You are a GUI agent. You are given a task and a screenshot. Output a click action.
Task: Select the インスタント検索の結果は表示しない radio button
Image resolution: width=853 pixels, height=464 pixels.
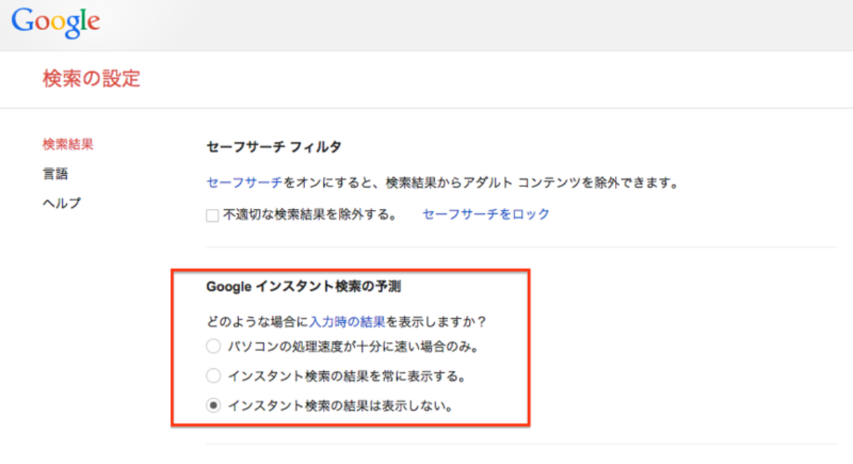(x=213, y=406)
